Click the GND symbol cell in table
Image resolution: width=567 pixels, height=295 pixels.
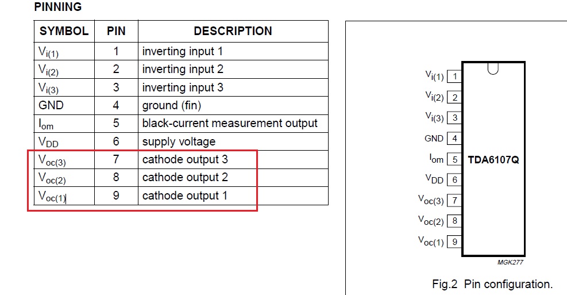[x=51, y=105]
